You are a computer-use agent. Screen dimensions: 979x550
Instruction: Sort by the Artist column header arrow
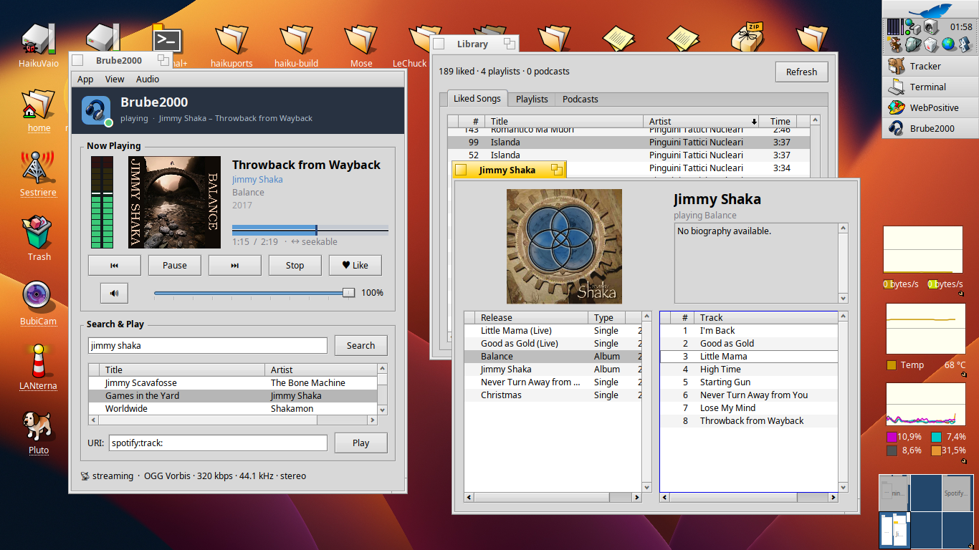point(754,121)
